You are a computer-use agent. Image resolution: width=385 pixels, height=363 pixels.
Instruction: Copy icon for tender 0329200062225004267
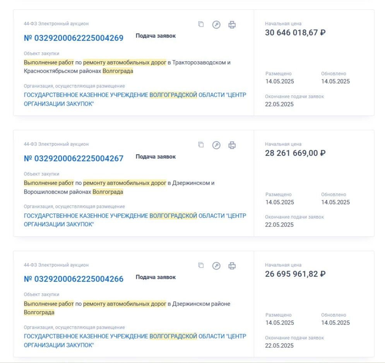(x=201, y=145)
